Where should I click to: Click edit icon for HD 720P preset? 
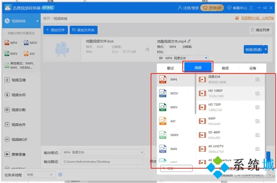pos(257,107)
